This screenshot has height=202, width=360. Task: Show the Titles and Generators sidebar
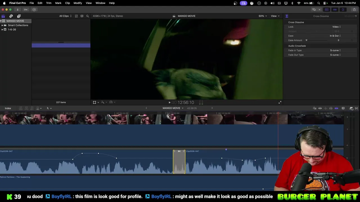click(19, 16)
